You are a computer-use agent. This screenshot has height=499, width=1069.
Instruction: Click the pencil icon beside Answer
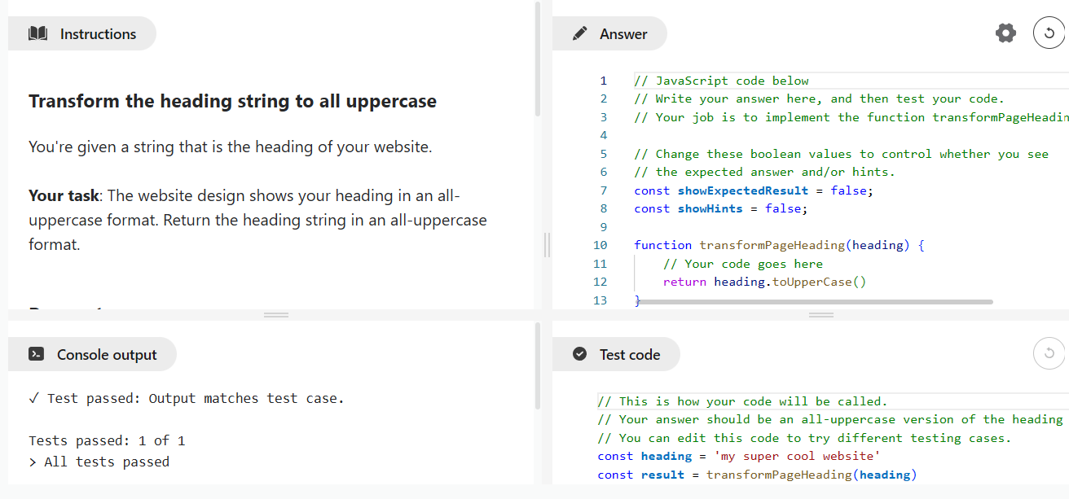tap(580, 33)
